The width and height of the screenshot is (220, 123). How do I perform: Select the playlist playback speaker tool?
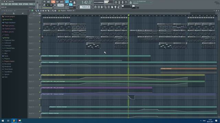[x=55, y=11]
